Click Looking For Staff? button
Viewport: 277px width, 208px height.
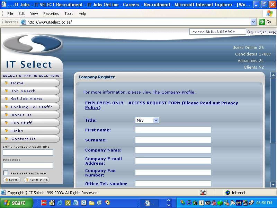point(30,107)
